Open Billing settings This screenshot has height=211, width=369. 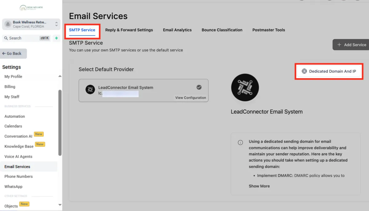(x=10, y=87)
